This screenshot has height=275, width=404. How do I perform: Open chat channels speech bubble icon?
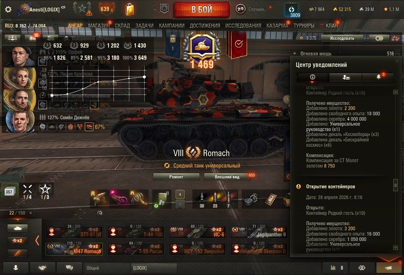pos(69,268)
